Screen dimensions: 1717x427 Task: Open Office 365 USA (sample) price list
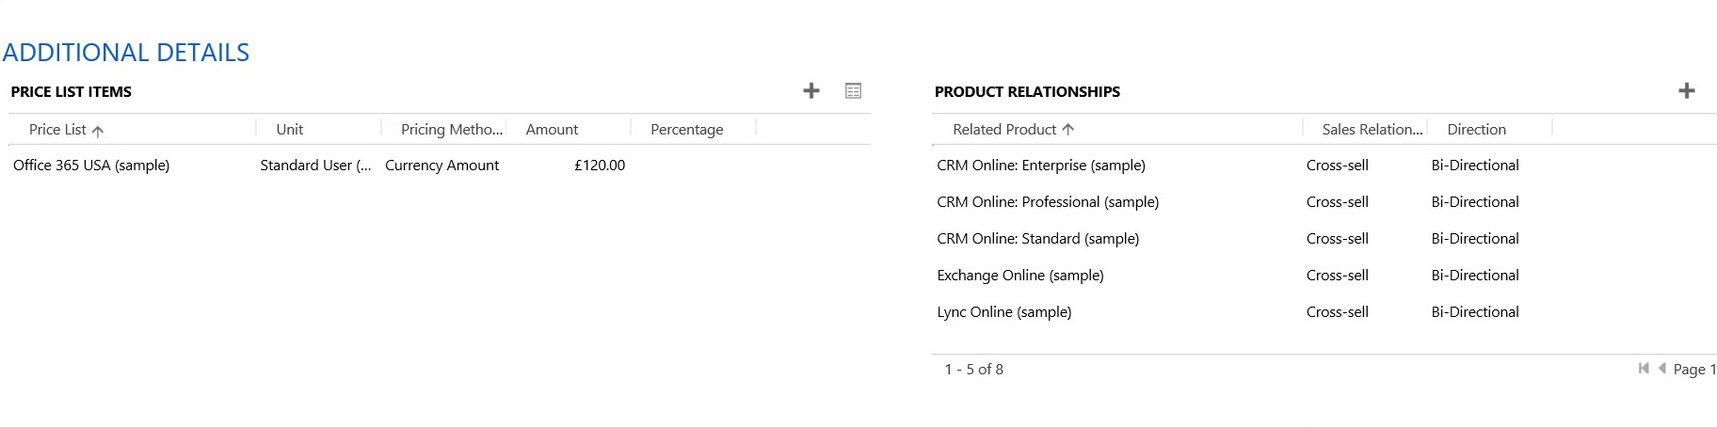click(x=91, y=166)
